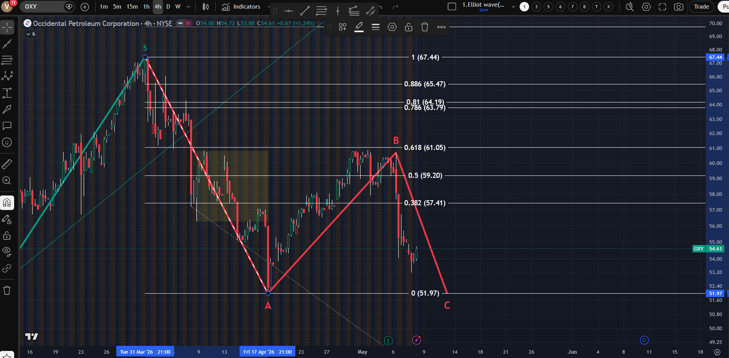Image resolution: width=729 pixels, height=358 pixels.
Task: Change the Fib line color
Action: (359, 27)
